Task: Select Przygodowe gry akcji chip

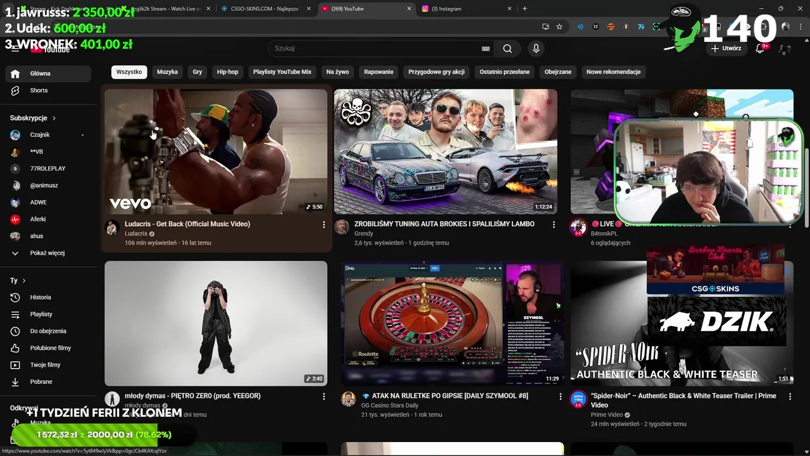Action: [437, 72]
